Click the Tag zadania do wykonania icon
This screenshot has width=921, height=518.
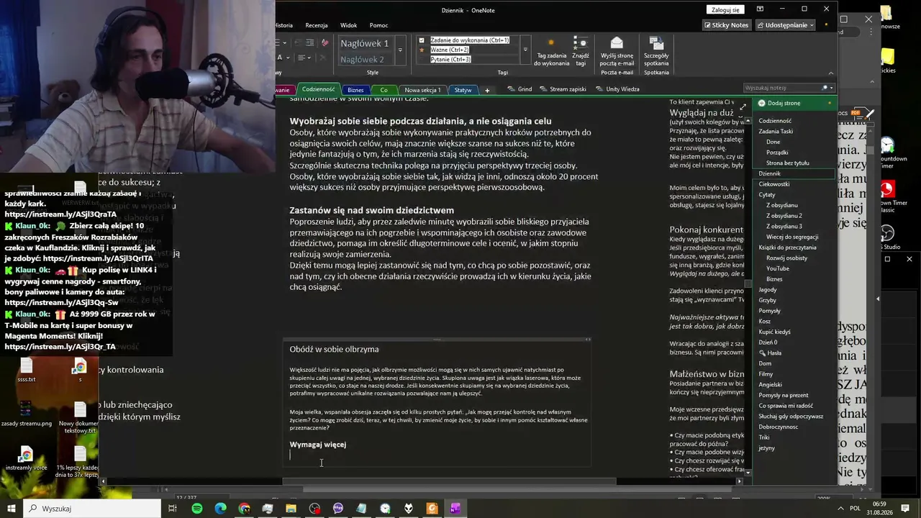pyautogui.click(x=551, y=52)
